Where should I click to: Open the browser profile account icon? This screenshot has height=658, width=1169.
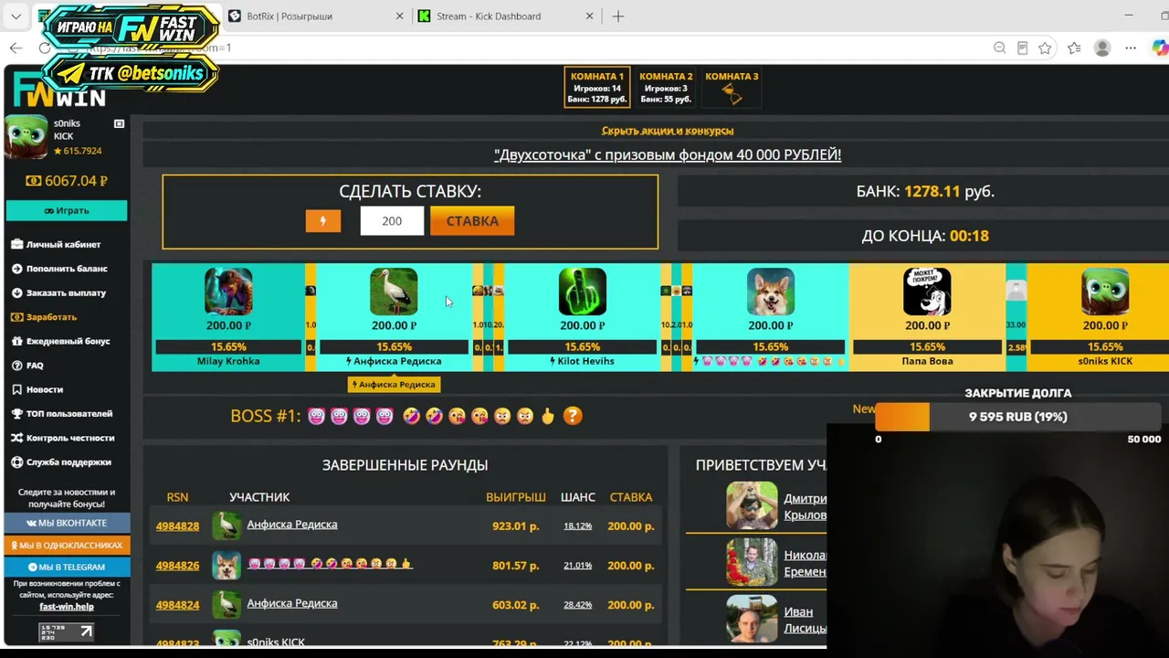[1102, 48]
